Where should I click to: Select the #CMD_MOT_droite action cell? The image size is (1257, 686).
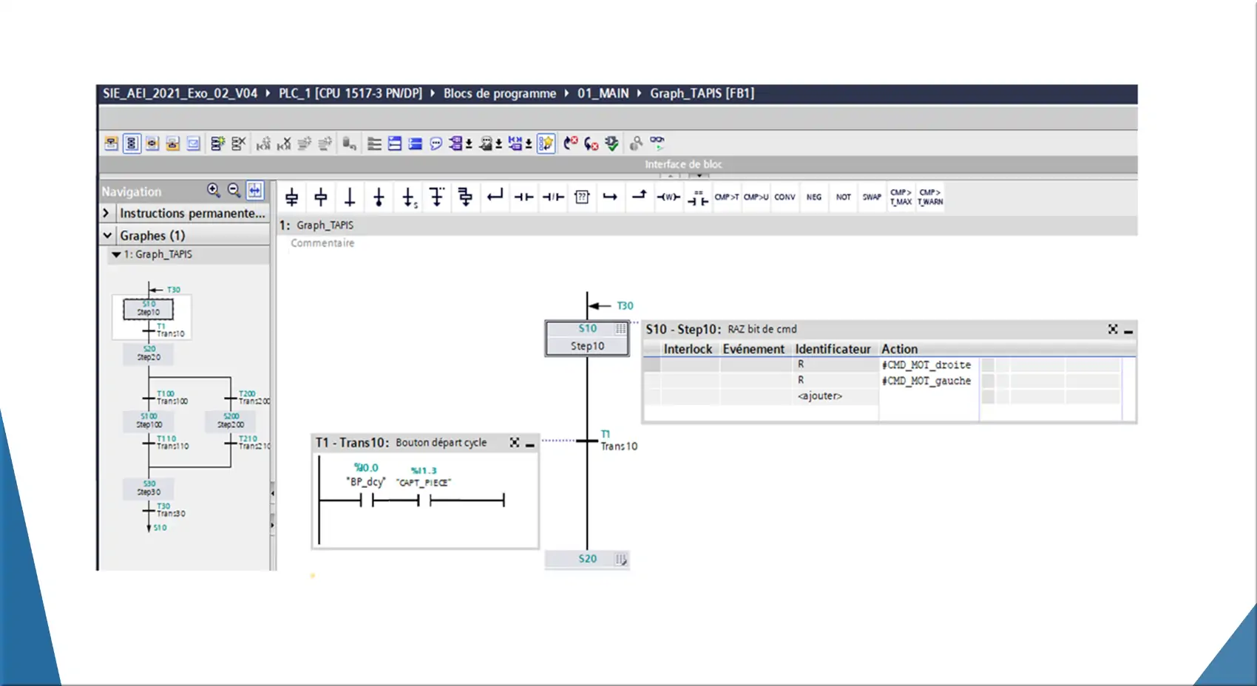(x=927, y=365)
